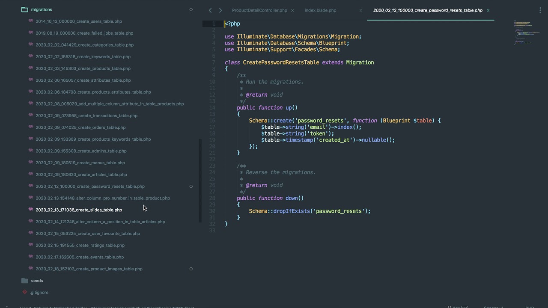Select create_password_resets_table.php in sidebar

pyautogui.click(x=90, y=187)
